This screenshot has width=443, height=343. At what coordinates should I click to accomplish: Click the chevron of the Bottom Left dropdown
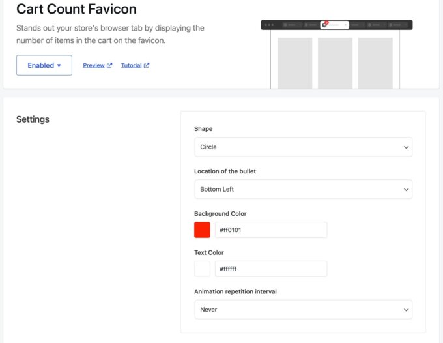[x=406, y=190]
